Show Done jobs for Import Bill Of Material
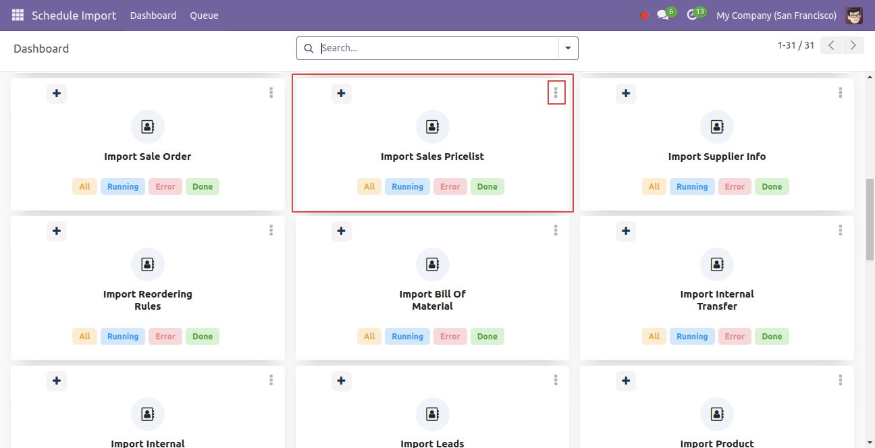The height and width of the screenshot is (448, 875). pyautogui.click(x=487, y=337)
